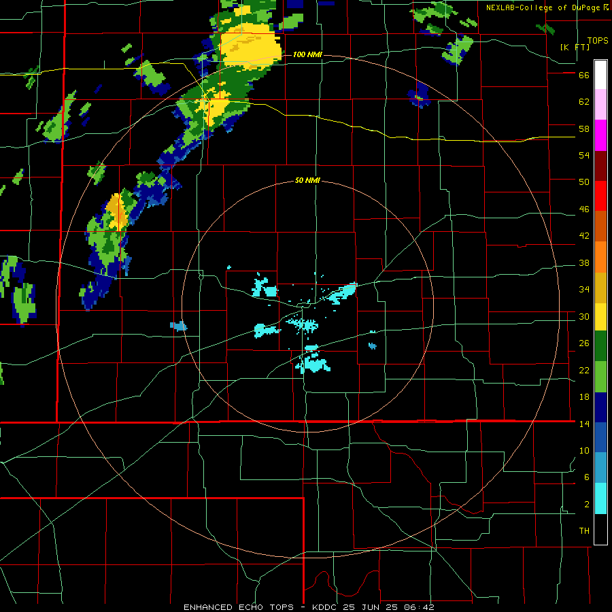Viewport: 612px width, 612px height.
Task: Click the TH legend label
Action: (x=584, y=531)
